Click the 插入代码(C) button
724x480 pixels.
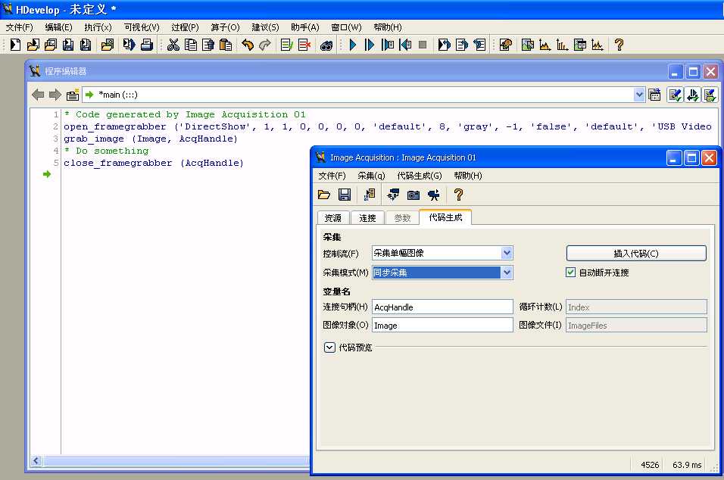tap(636, 254)
